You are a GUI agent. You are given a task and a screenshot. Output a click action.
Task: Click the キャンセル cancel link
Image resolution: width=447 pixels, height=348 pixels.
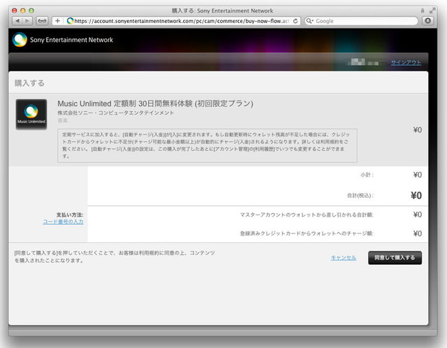click(343, 258)
